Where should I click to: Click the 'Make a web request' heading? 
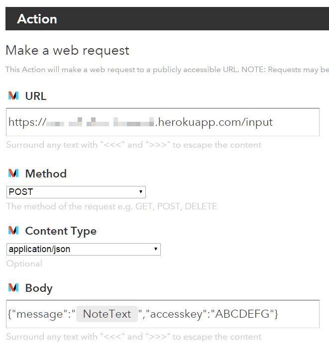(x=67, y=50)
